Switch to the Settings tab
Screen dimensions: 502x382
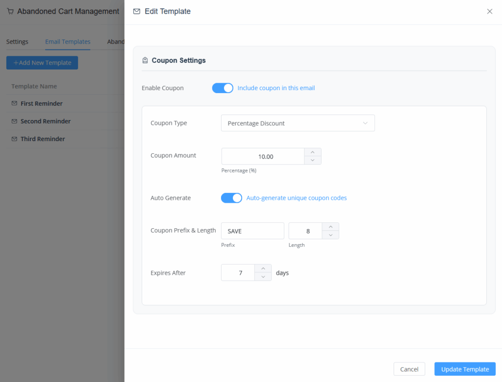[x=17, y=42]
